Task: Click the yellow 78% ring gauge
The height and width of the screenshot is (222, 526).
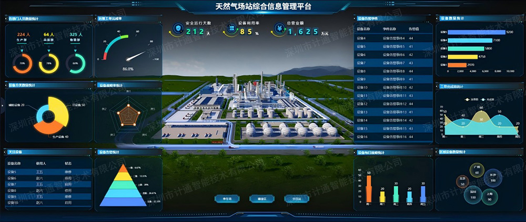Action: pos(49,64)
